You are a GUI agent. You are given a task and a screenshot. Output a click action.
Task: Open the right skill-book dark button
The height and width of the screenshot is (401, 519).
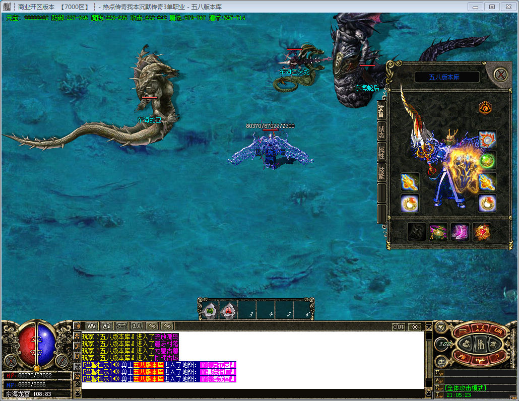[x=494, y=344]
